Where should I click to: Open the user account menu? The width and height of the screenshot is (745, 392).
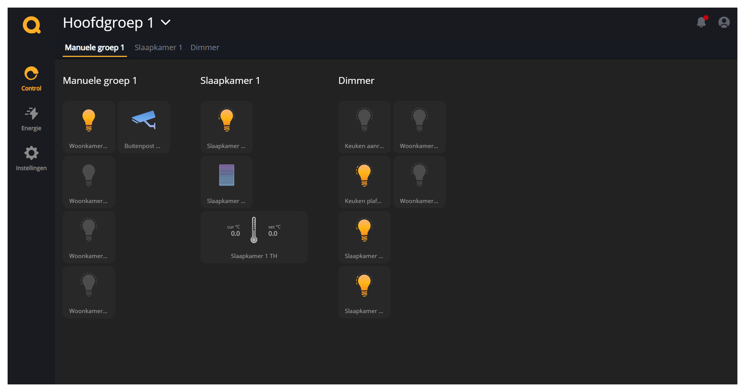click(x=724, y=22)
